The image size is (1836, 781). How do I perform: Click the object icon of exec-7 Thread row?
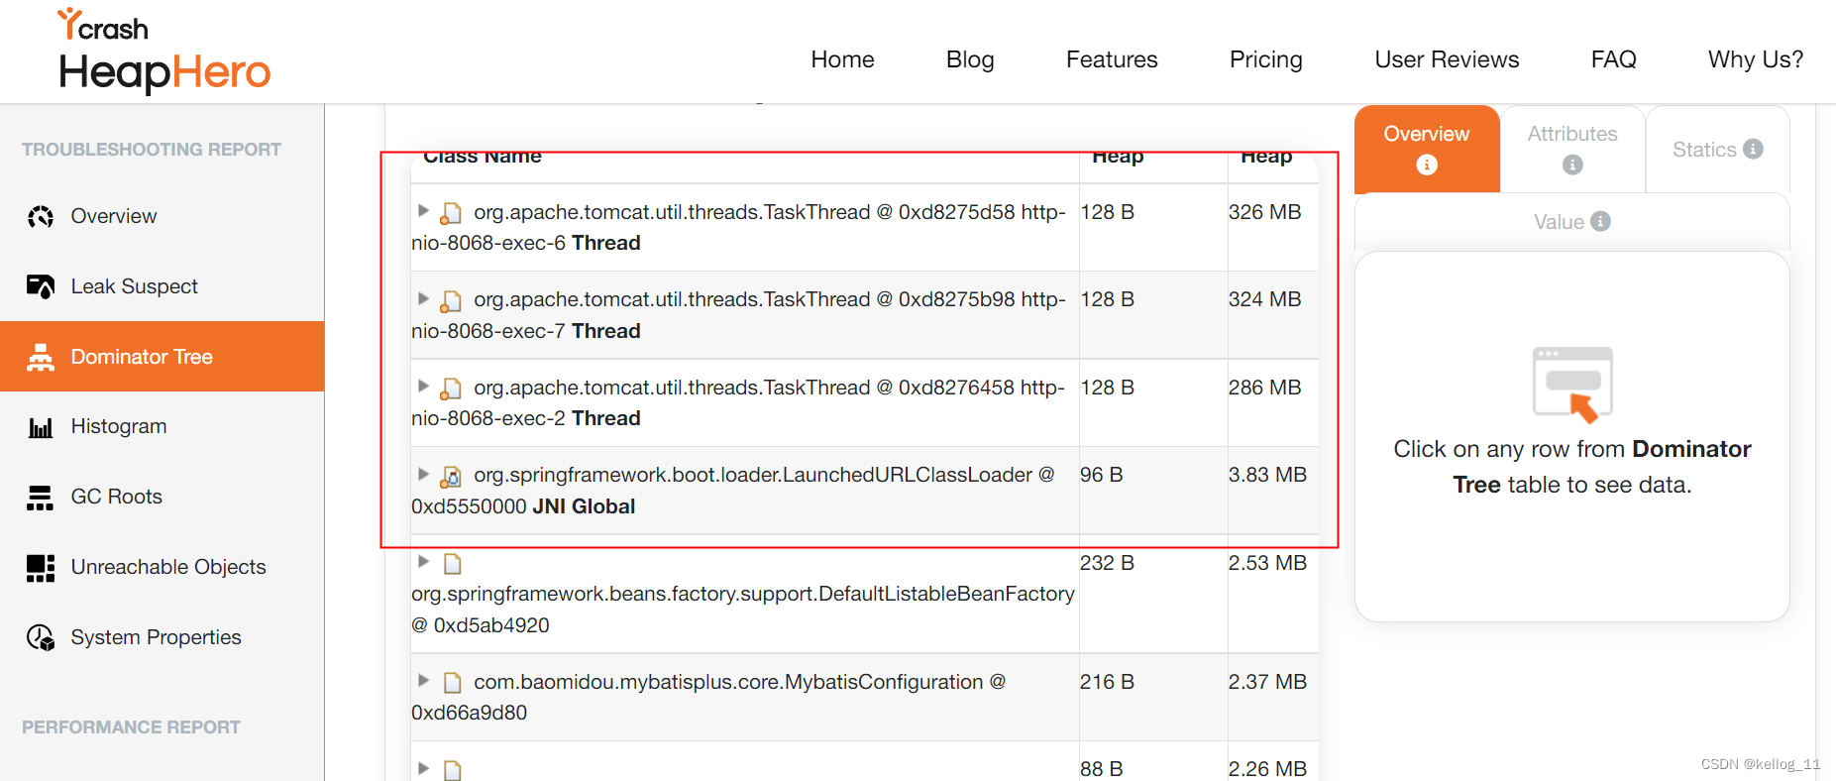click(451, 300)
